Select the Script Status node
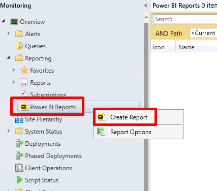The image size is (217, 191). [42, 180]
